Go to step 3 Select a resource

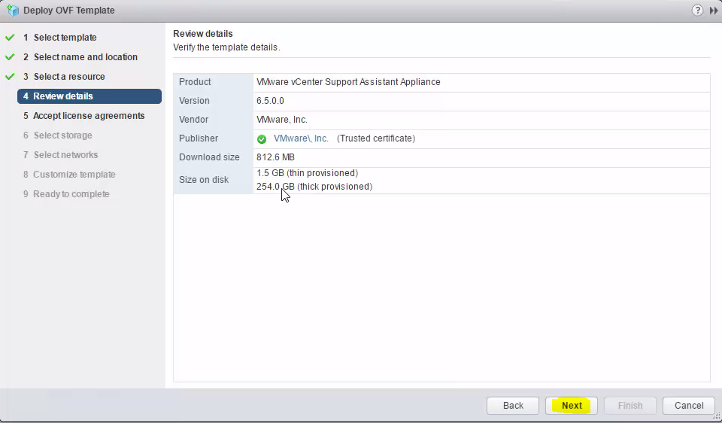(x=64, y=77)
